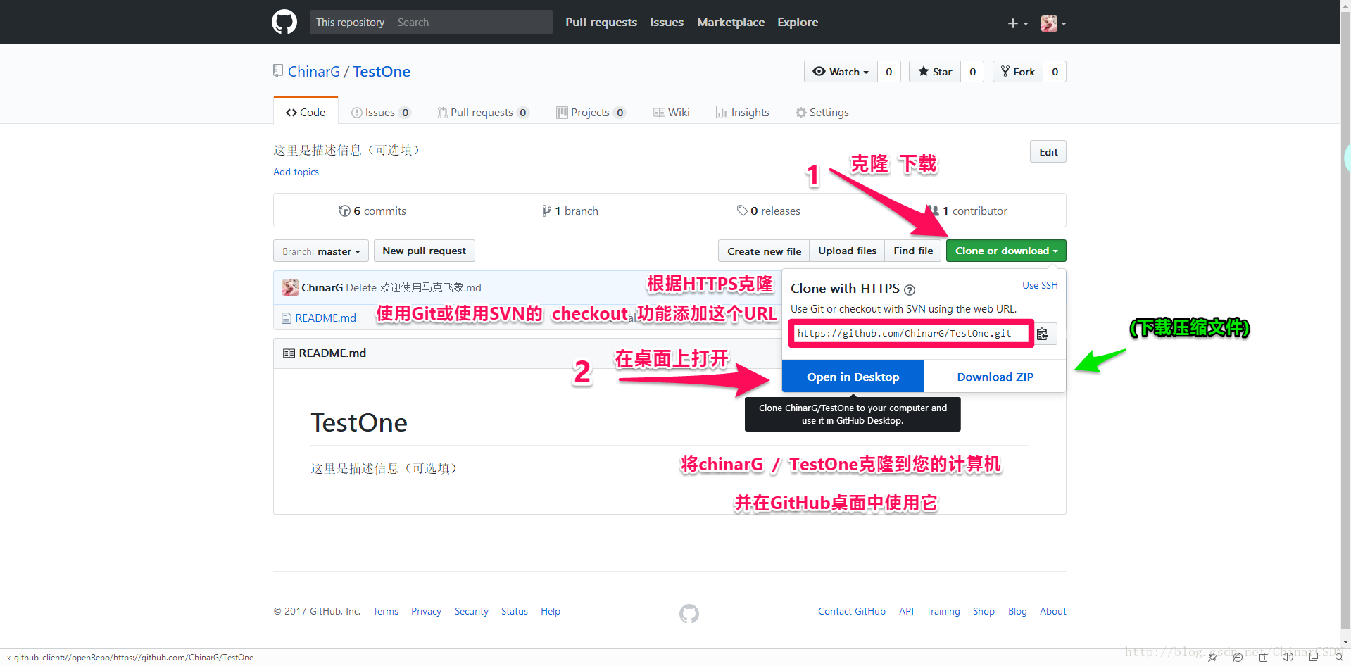Click the Search repository input field
The height and width of the screenshot is (666, 1351).
(x=471, y=23)
